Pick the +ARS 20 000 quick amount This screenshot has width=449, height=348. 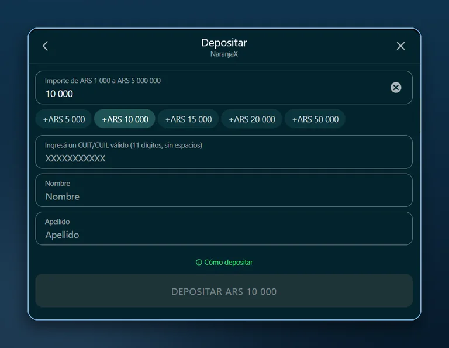pos(252,119)
